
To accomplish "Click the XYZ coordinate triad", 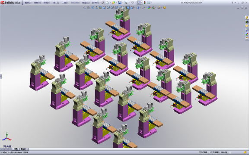I will [x=7, y=137].
